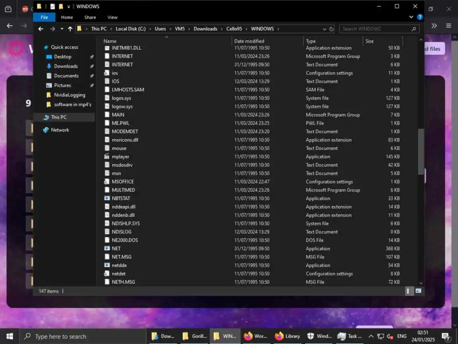Select the ME.PWL file
This screenshot has height=344, width=458.
(x=120, y=123)
